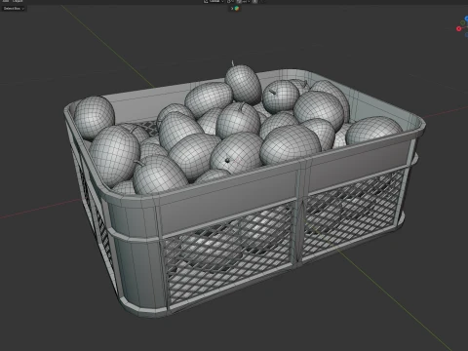Open the Select Box tool dropdown
The width and height of the screenshot is (468, 351).
point(14,9)
